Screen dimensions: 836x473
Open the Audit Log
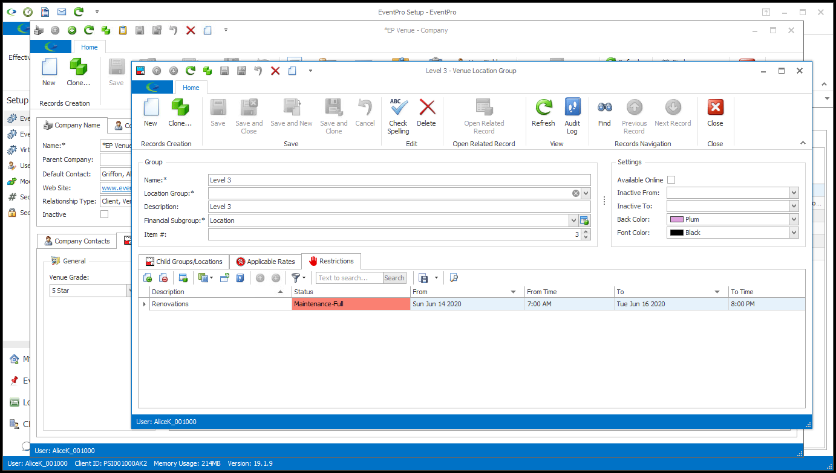(x=572, y=117)
